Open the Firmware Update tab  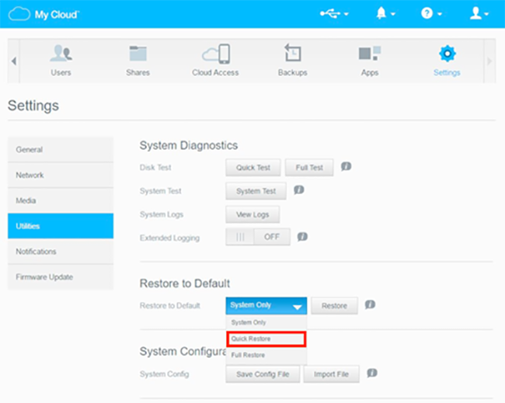pos(61,277)
